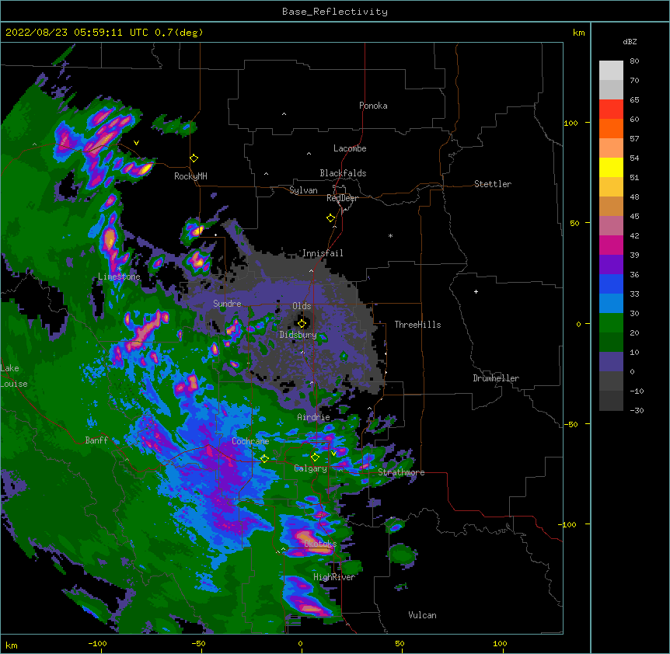
Task: Click the 45 legend value
Action: click(x=634, y=216)
